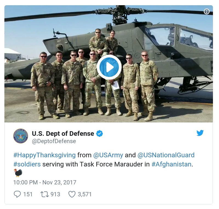Click the retweet arrows icon
Viewport: 219px width, 209px height.
click(45, 194)
